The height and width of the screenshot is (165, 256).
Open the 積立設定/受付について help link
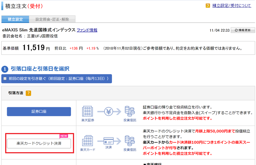tap(232, 6)
